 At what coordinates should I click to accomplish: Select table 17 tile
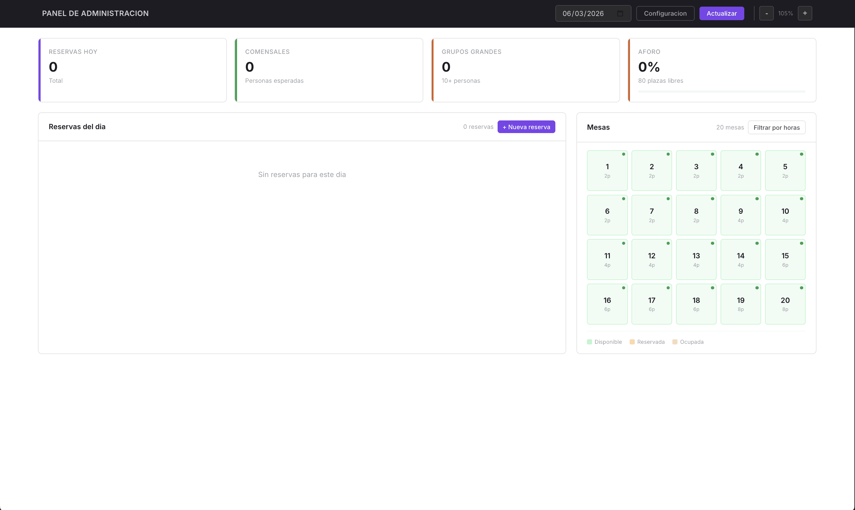click(x=651, y=304)
